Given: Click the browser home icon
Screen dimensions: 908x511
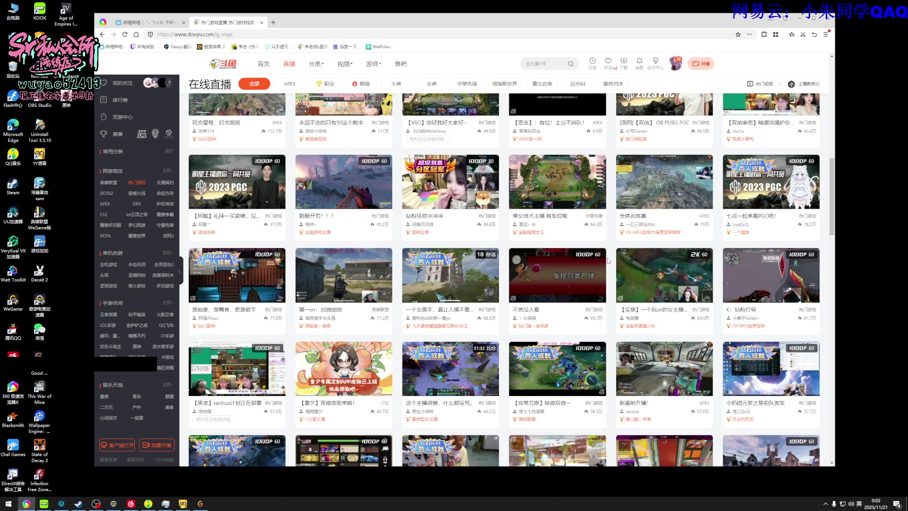Looking at the screenshot, I should [136, 35].
